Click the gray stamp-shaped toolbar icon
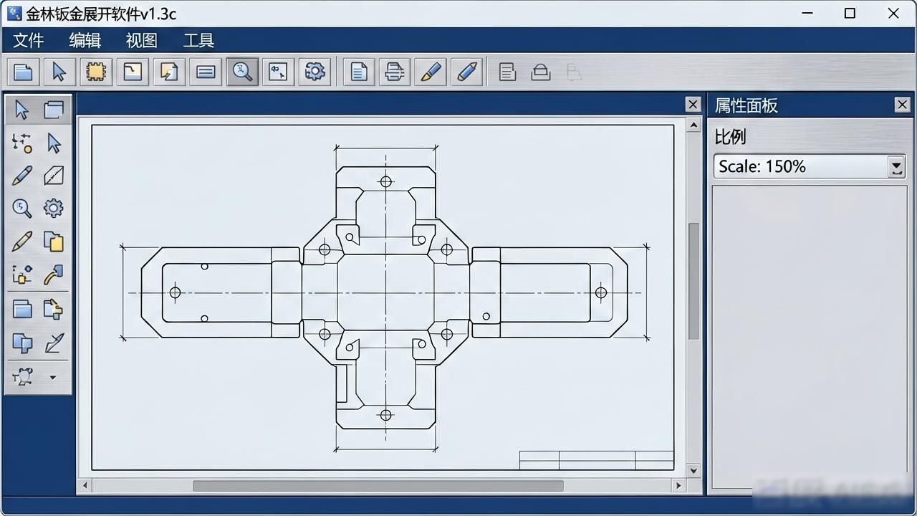The height and width of the screenshot is (516, 917). pos(540,72)
